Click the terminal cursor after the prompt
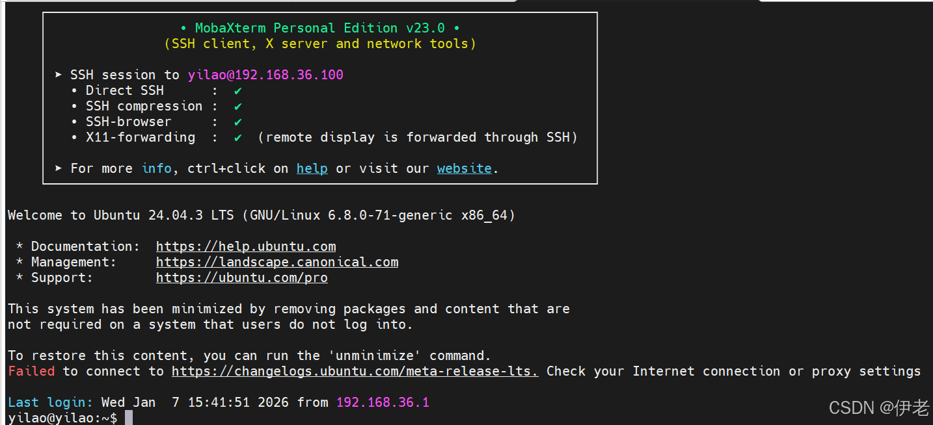The image size is (933, 425). [129, 418]
